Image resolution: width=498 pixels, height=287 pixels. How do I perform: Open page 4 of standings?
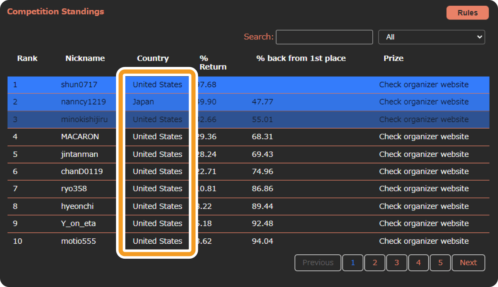point(418,263)
